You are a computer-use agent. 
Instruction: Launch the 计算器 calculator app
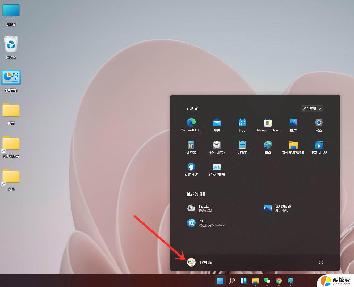(191, 147)
